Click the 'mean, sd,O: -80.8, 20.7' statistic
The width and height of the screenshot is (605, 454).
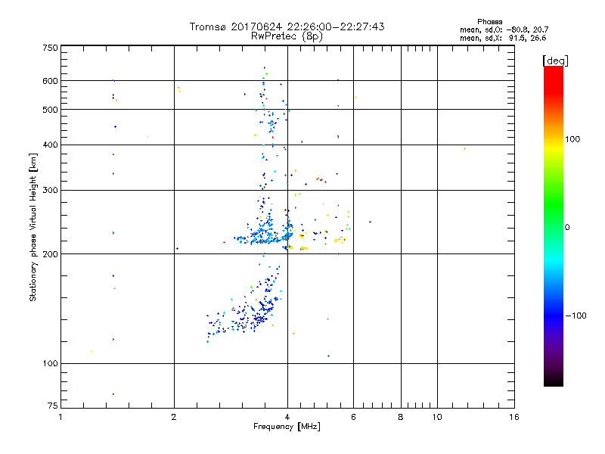504,30
